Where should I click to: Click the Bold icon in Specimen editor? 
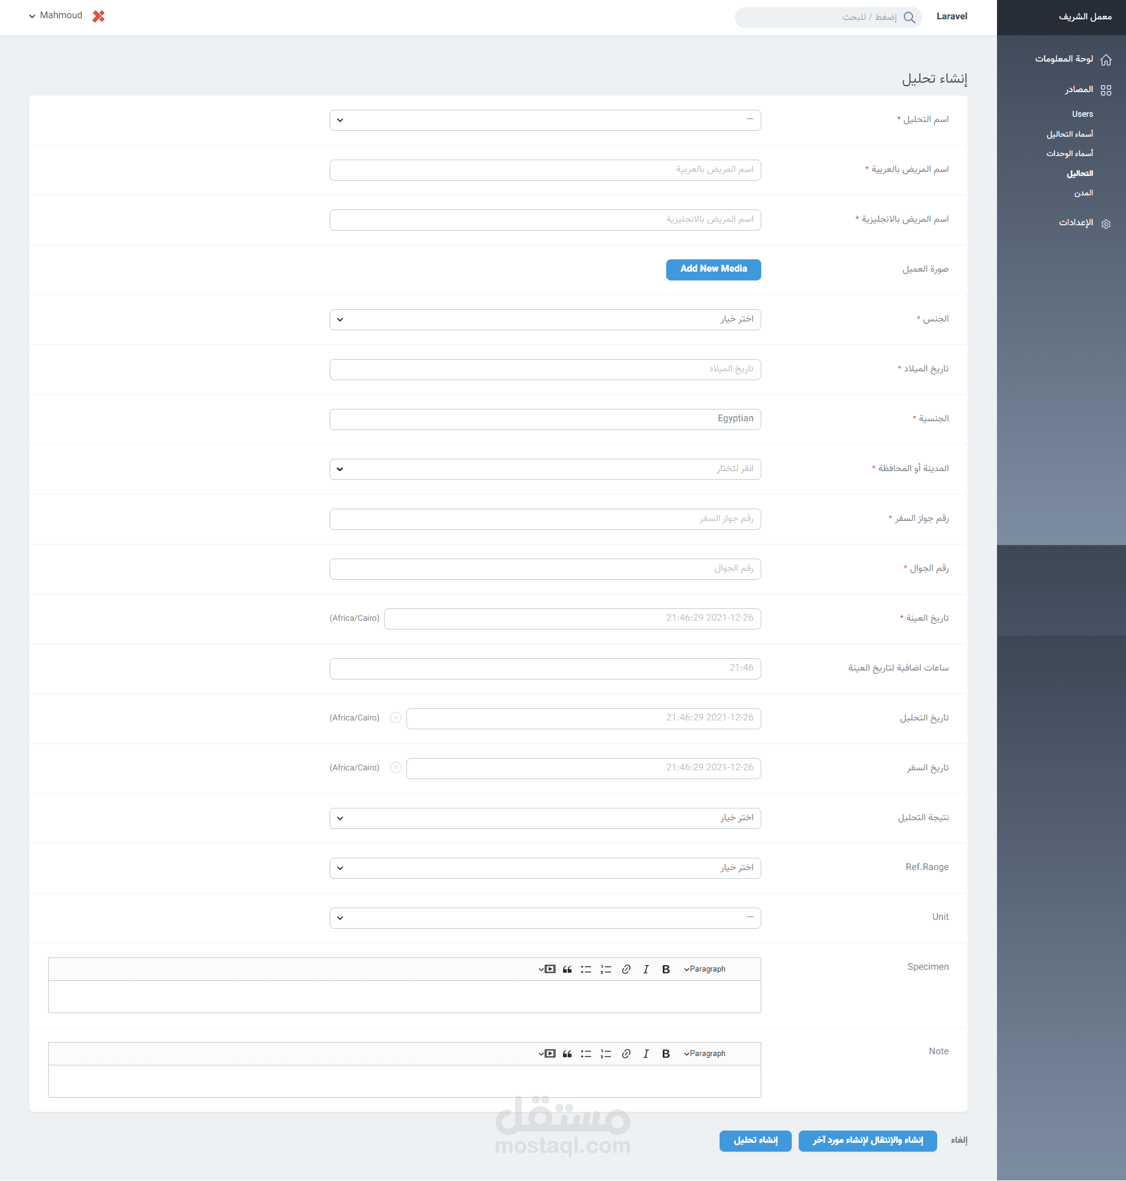[666, 969]
